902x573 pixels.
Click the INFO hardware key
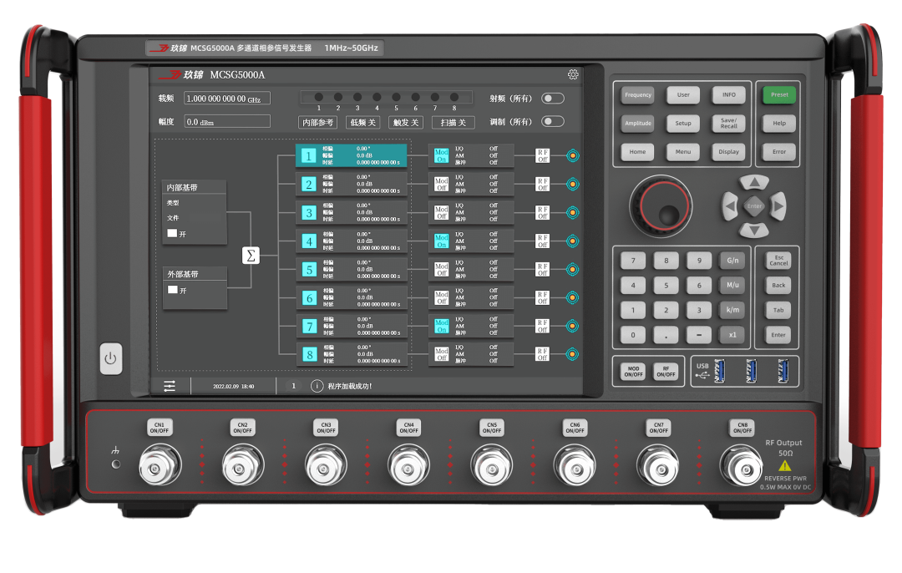tap(729, 95)
